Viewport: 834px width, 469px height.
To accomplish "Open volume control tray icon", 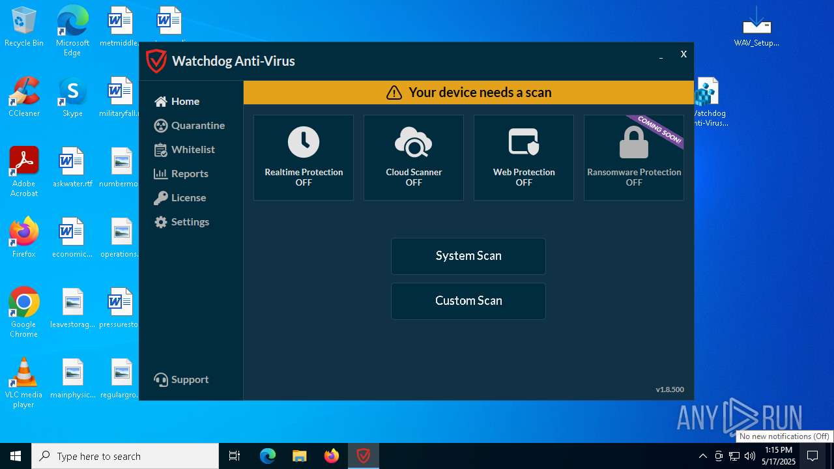I will [750, 456].
